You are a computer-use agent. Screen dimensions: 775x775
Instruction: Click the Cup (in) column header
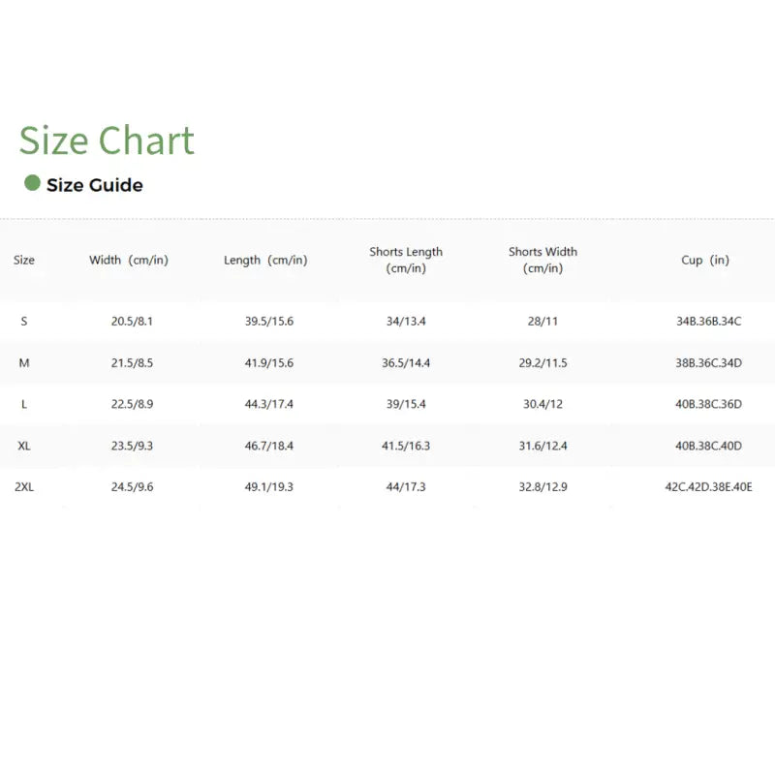pos(705,260)
